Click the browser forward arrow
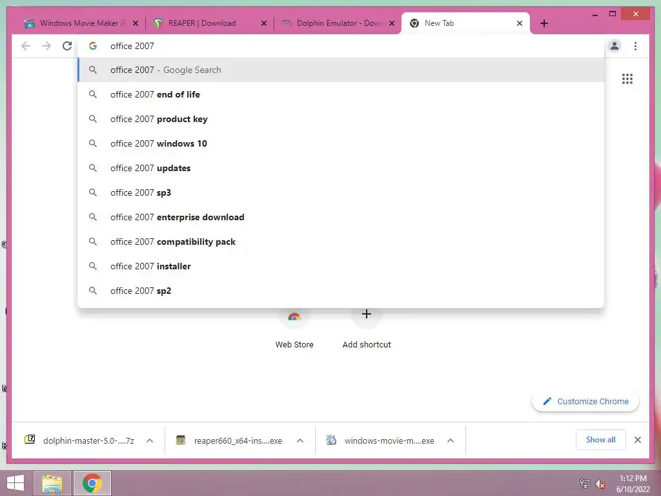Viewport: 661px width, 496px height. click(x=46, y=46)
